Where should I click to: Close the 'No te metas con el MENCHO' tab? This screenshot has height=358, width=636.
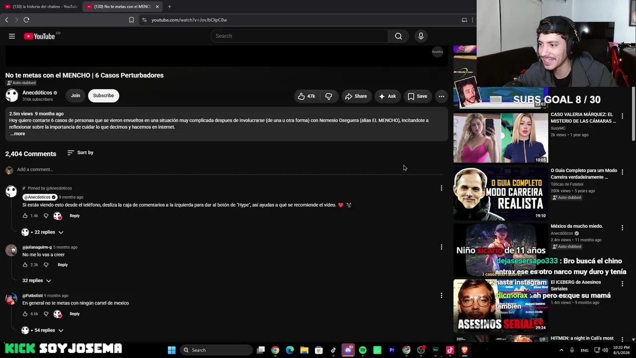coord(157,6)
